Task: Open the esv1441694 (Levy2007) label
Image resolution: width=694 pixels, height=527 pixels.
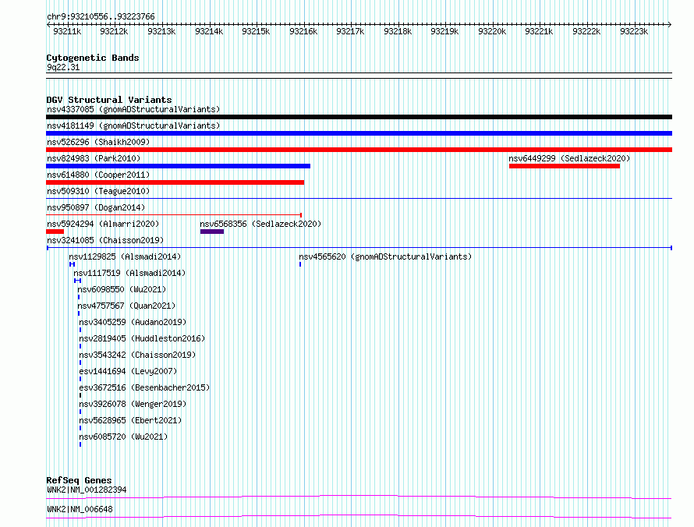Action: click(x=128, y=371)
